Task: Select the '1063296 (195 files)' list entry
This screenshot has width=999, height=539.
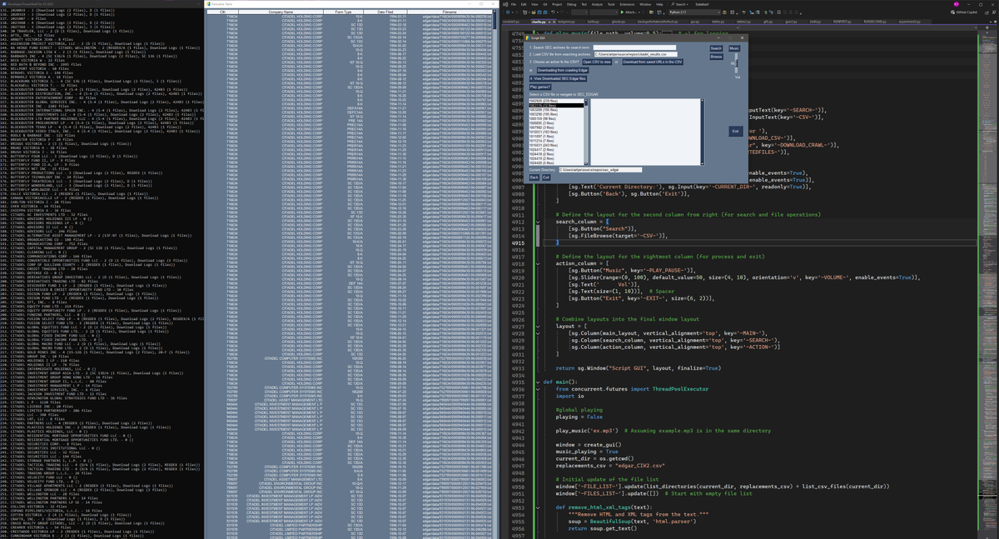Action: [556, 114]
